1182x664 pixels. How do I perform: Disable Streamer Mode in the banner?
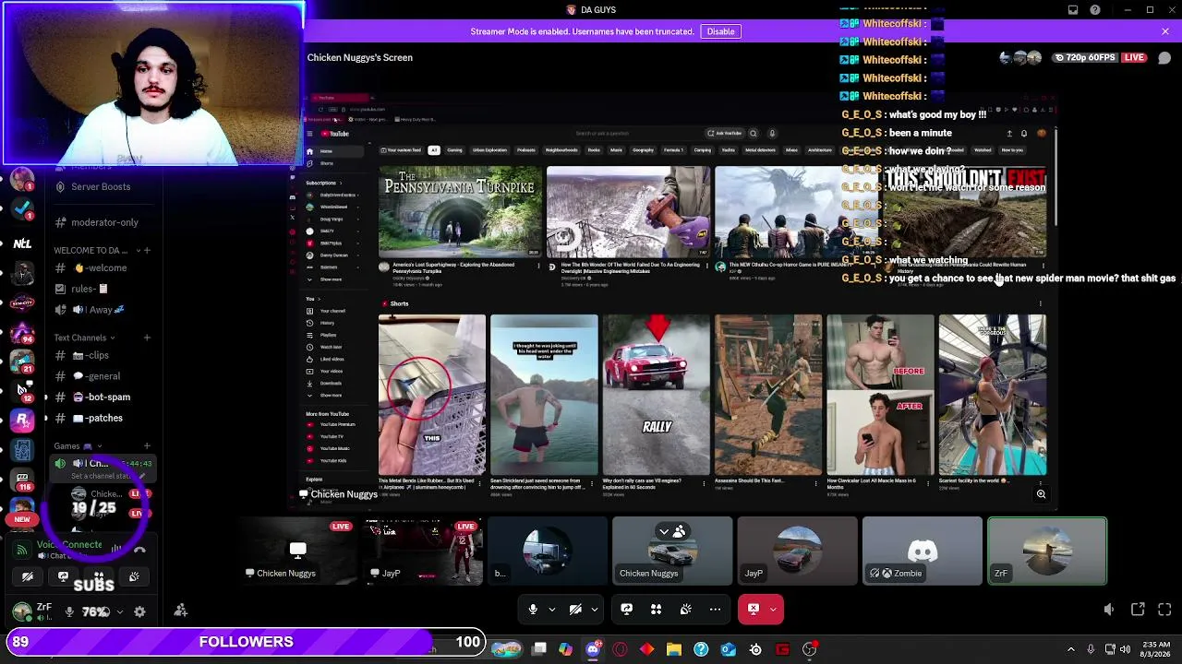click(720, 31)
